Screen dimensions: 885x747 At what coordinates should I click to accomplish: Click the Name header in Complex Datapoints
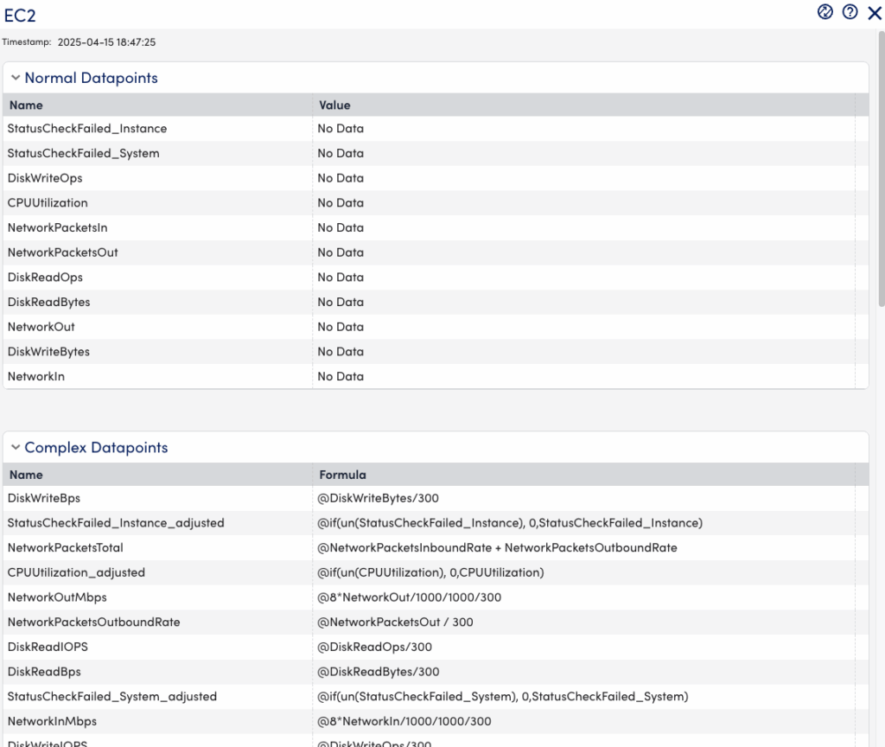tap(26, 475)
